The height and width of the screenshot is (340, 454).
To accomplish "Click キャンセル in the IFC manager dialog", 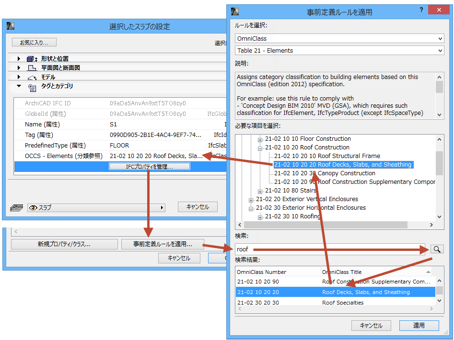I will pyautogui.click(x=179, y=258).
